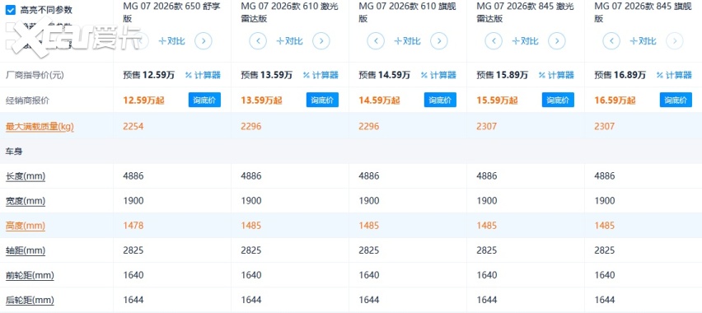This screenshot has height=313, width=702.
Task: Click max load value 2254
Action: [x=133, y=127]
